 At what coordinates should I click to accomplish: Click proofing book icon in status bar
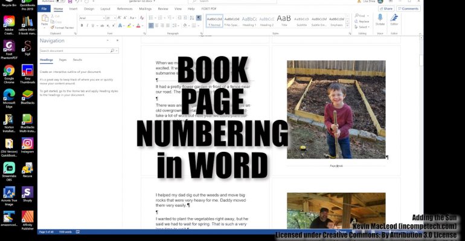[x=78, y=232]
